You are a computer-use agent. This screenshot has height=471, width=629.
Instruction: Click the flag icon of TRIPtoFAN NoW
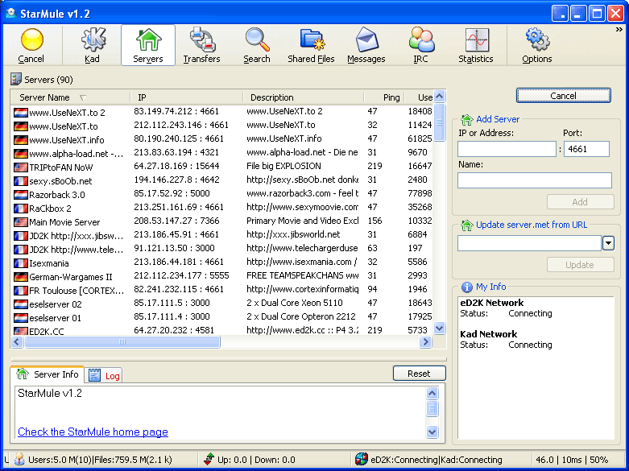point(20,167)
